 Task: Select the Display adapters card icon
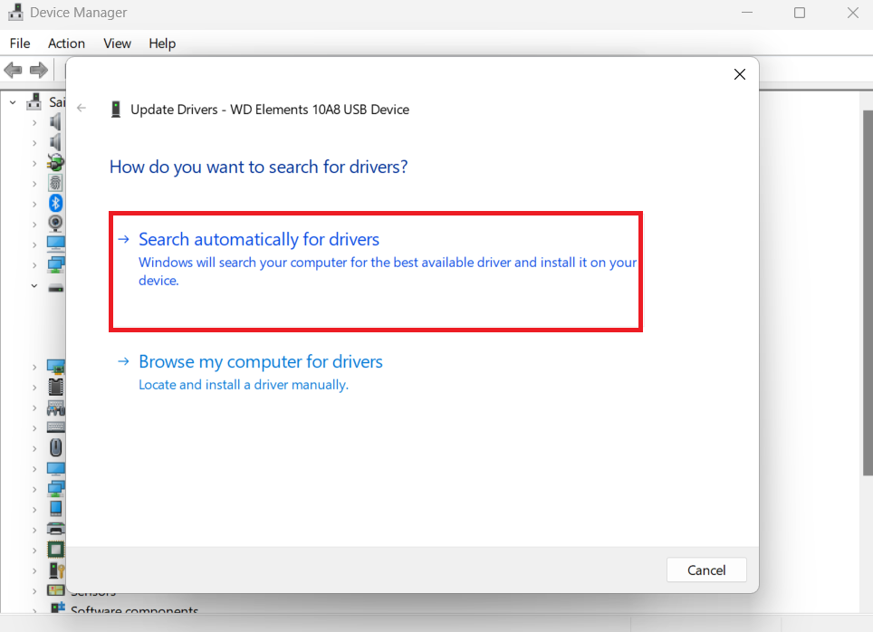point(55,367)
